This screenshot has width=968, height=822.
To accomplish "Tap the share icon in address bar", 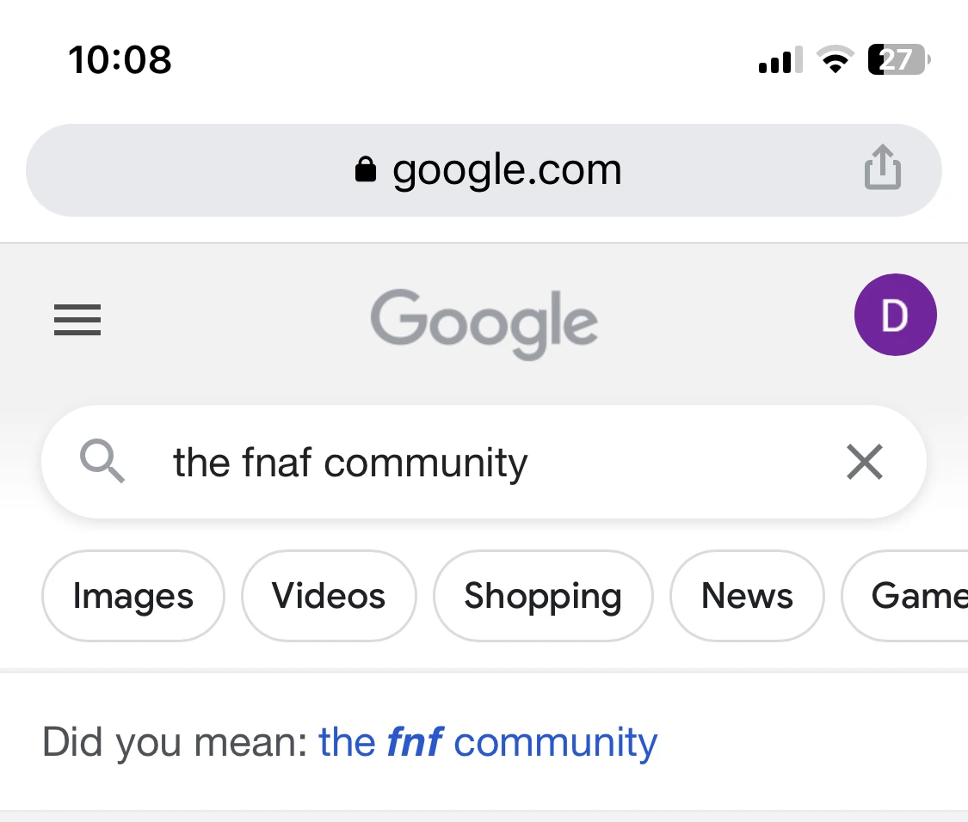I will [882, 168].
